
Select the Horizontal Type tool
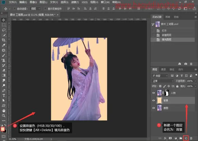pyautogui.click(x=4, y=96)
